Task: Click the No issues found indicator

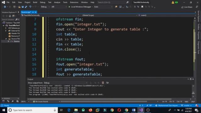Action: [41, 102]
